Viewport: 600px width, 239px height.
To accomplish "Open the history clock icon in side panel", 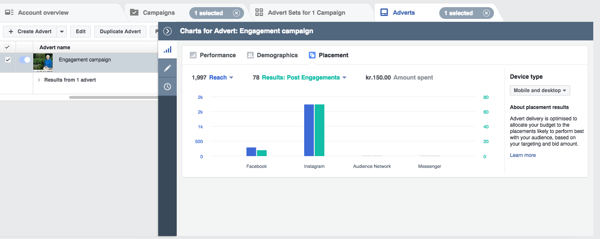I will [x=167, y=87].
